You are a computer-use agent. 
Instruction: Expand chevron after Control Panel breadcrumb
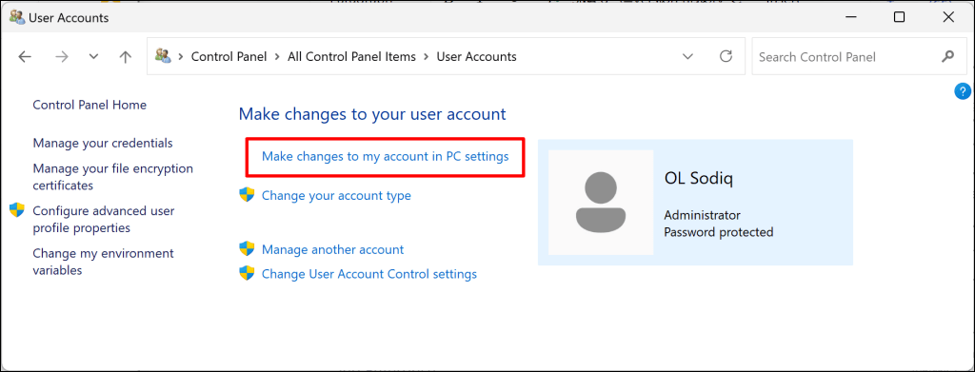[277, 56]
